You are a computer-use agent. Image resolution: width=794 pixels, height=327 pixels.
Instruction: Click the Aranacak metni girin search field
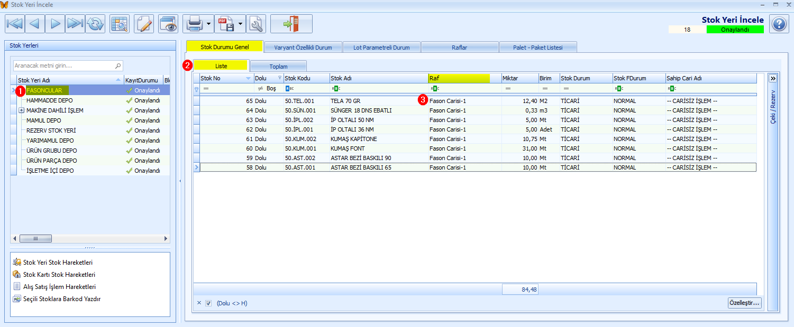[x=63, y=66]
